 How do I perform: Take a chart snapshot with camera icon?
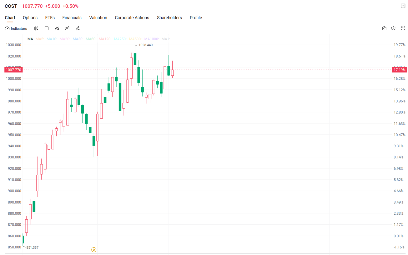384,28
